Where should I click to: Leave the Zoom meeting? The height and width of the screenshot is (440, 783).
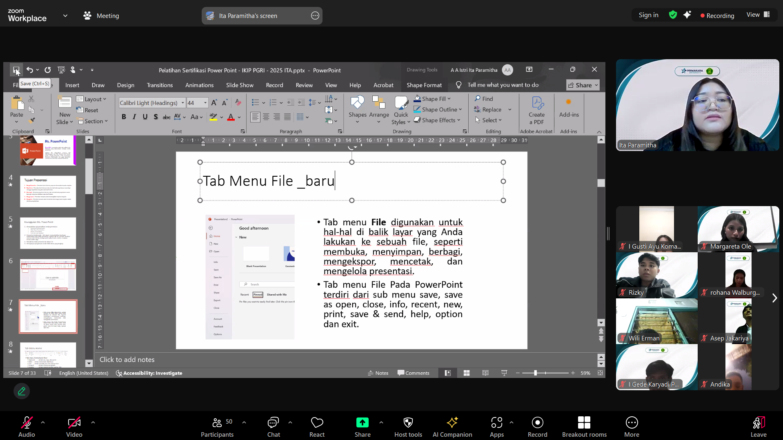pos(759,427)
